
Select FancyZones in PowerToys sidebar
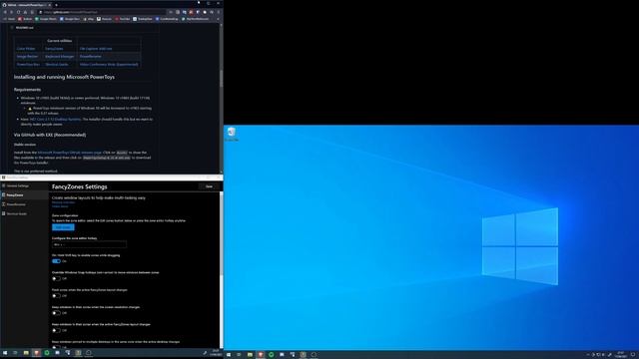point(24,195)
